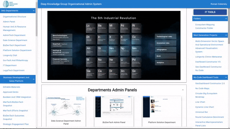Open Multi-Dimension Vector Space project link
The width and height of the screenshot is (230, 129).
pos(210,46)
